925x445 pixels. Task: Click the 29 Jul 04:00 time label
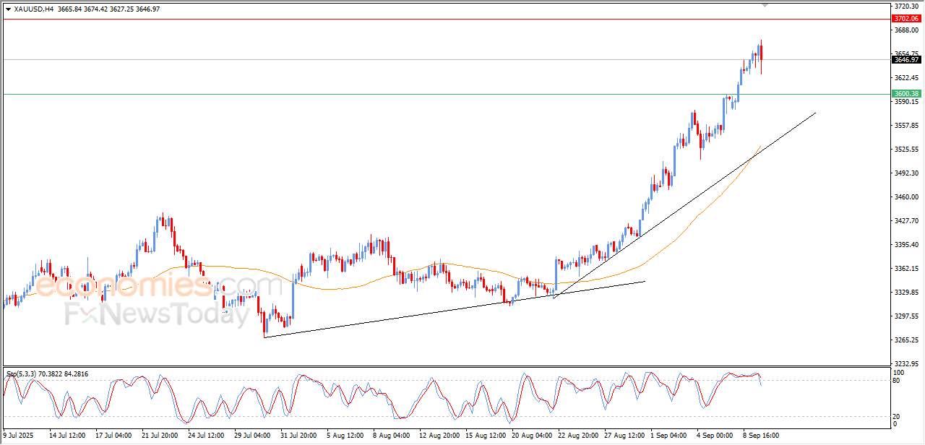(252, 436)
